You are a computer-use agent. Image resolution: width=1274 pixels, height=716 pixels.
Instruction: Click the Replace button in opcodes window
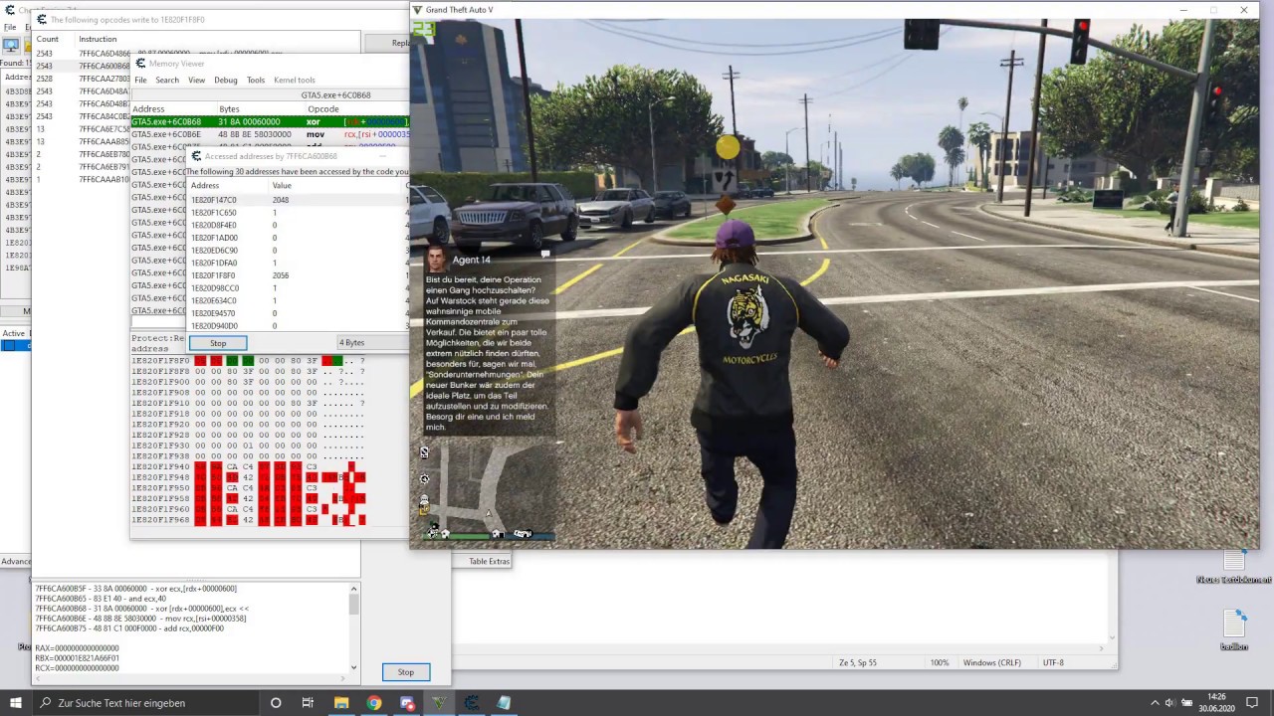pyautogui.click(x=385, y=43)
